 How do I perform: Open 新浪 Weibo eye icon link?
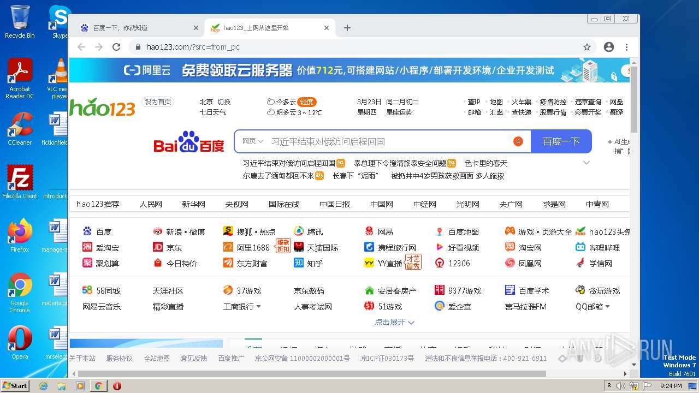[158, 231]
